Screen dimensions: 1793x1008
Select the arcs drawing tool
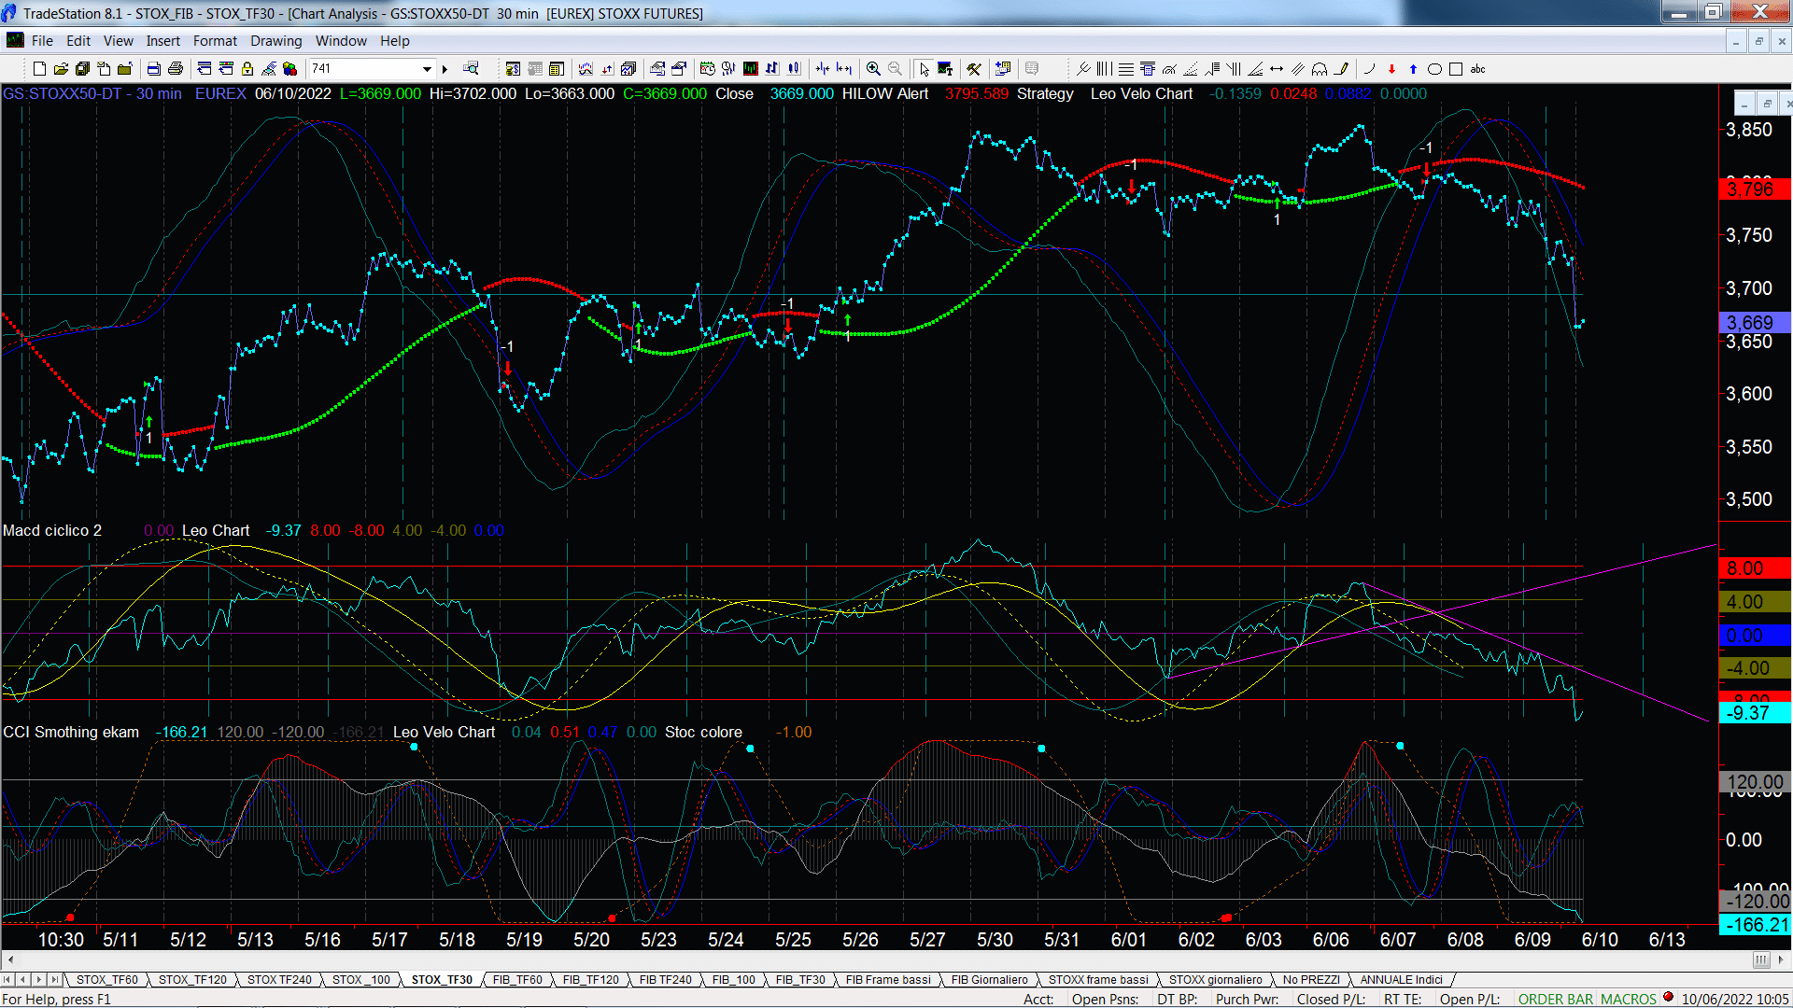point(1320,69)
